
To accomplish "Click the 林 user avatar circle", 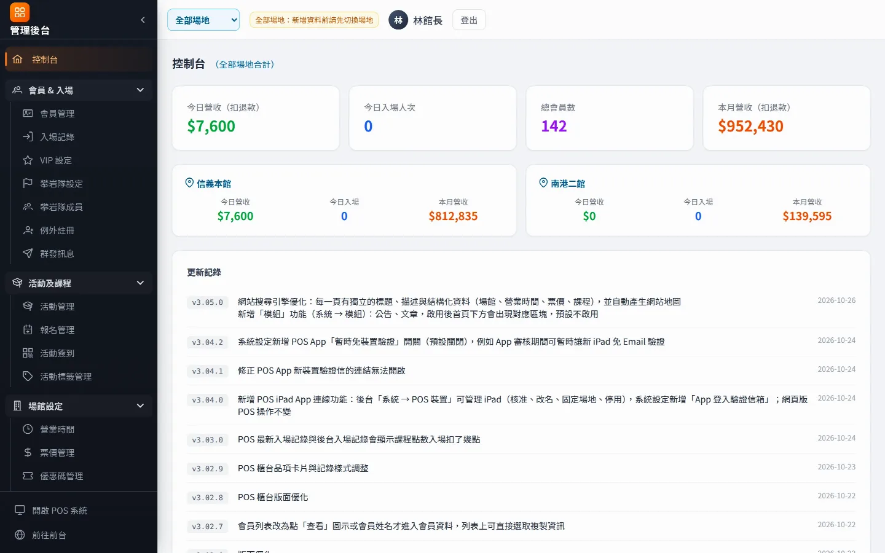I will click(x=398, y=20).
